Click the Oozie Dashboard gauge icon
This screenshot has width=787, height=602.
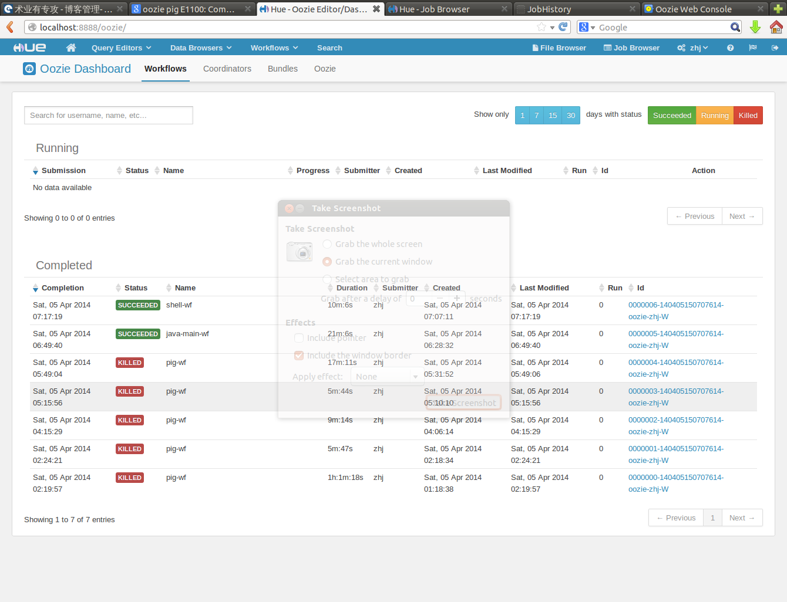point(29,69)
